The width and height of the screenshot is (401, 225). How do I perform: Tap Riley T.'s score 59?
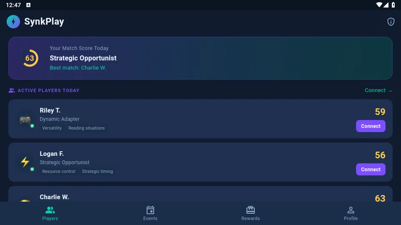(x=380, y=112)
